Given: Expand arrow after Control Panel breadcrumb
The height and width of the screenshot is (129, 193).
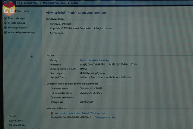Looking at the screenshot, I should point(40,3).
